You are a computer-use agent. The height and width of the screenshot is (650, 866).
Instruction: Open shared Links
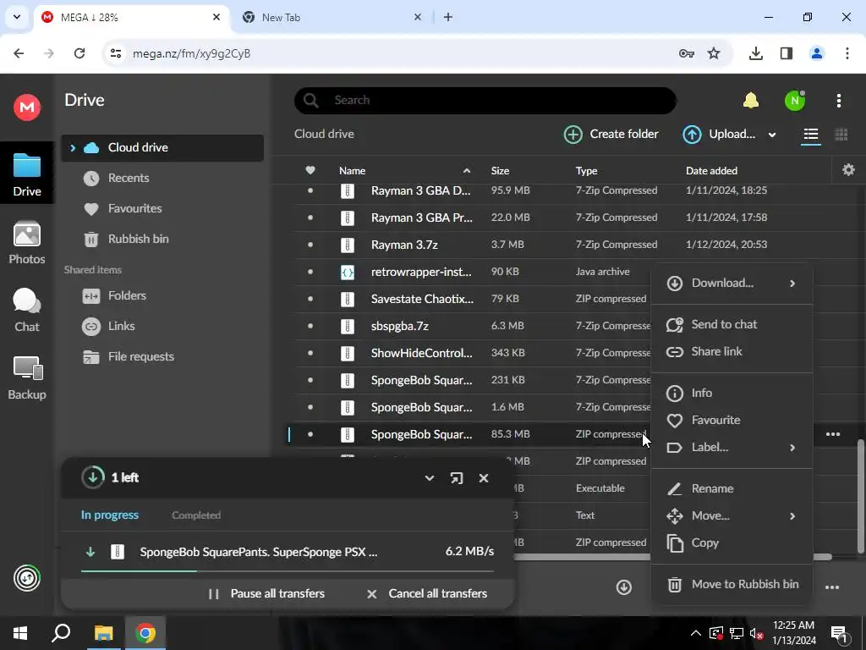(121, 326)
